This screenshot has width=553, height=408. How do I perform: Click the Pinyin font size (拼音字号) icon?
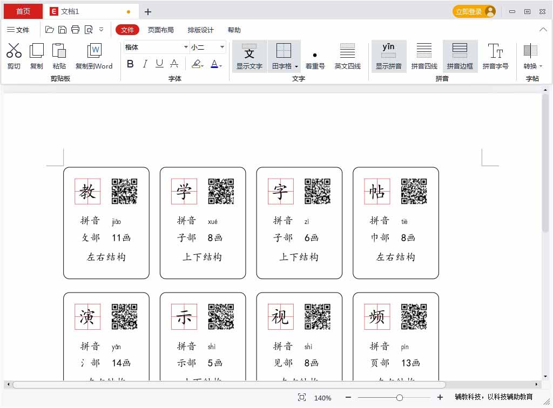pos(495,51)
